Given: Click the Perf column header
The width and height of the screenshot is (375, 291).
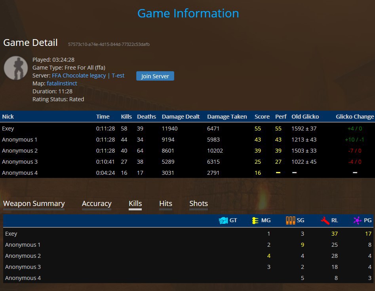Looking at the screenshot, I should coord(281,117).
